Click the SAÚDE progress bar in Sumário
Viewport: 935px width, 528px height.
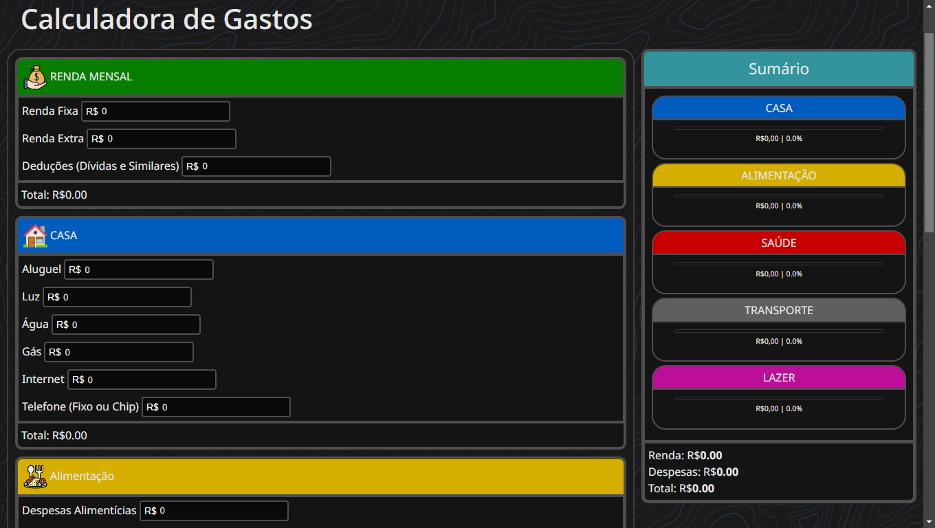[779, 263]
